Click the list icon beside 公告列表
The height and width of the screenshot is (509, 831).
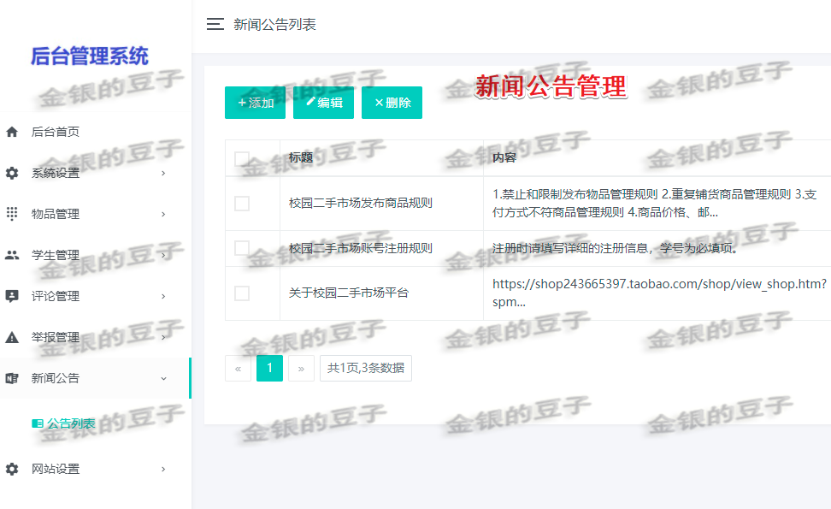click(x=38, y=423)
